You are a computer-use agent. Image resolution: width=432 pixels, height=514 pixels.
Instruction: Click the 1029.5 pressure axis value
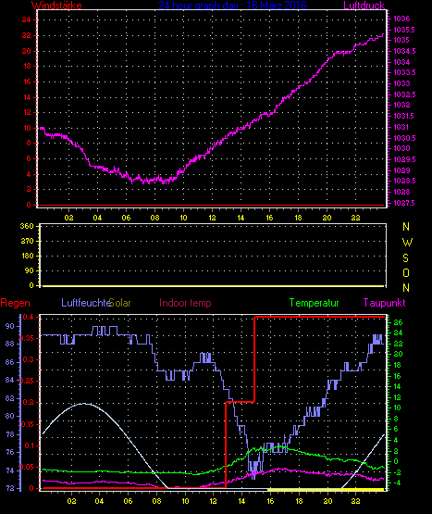pyautogui.click(x=404, y=159)
